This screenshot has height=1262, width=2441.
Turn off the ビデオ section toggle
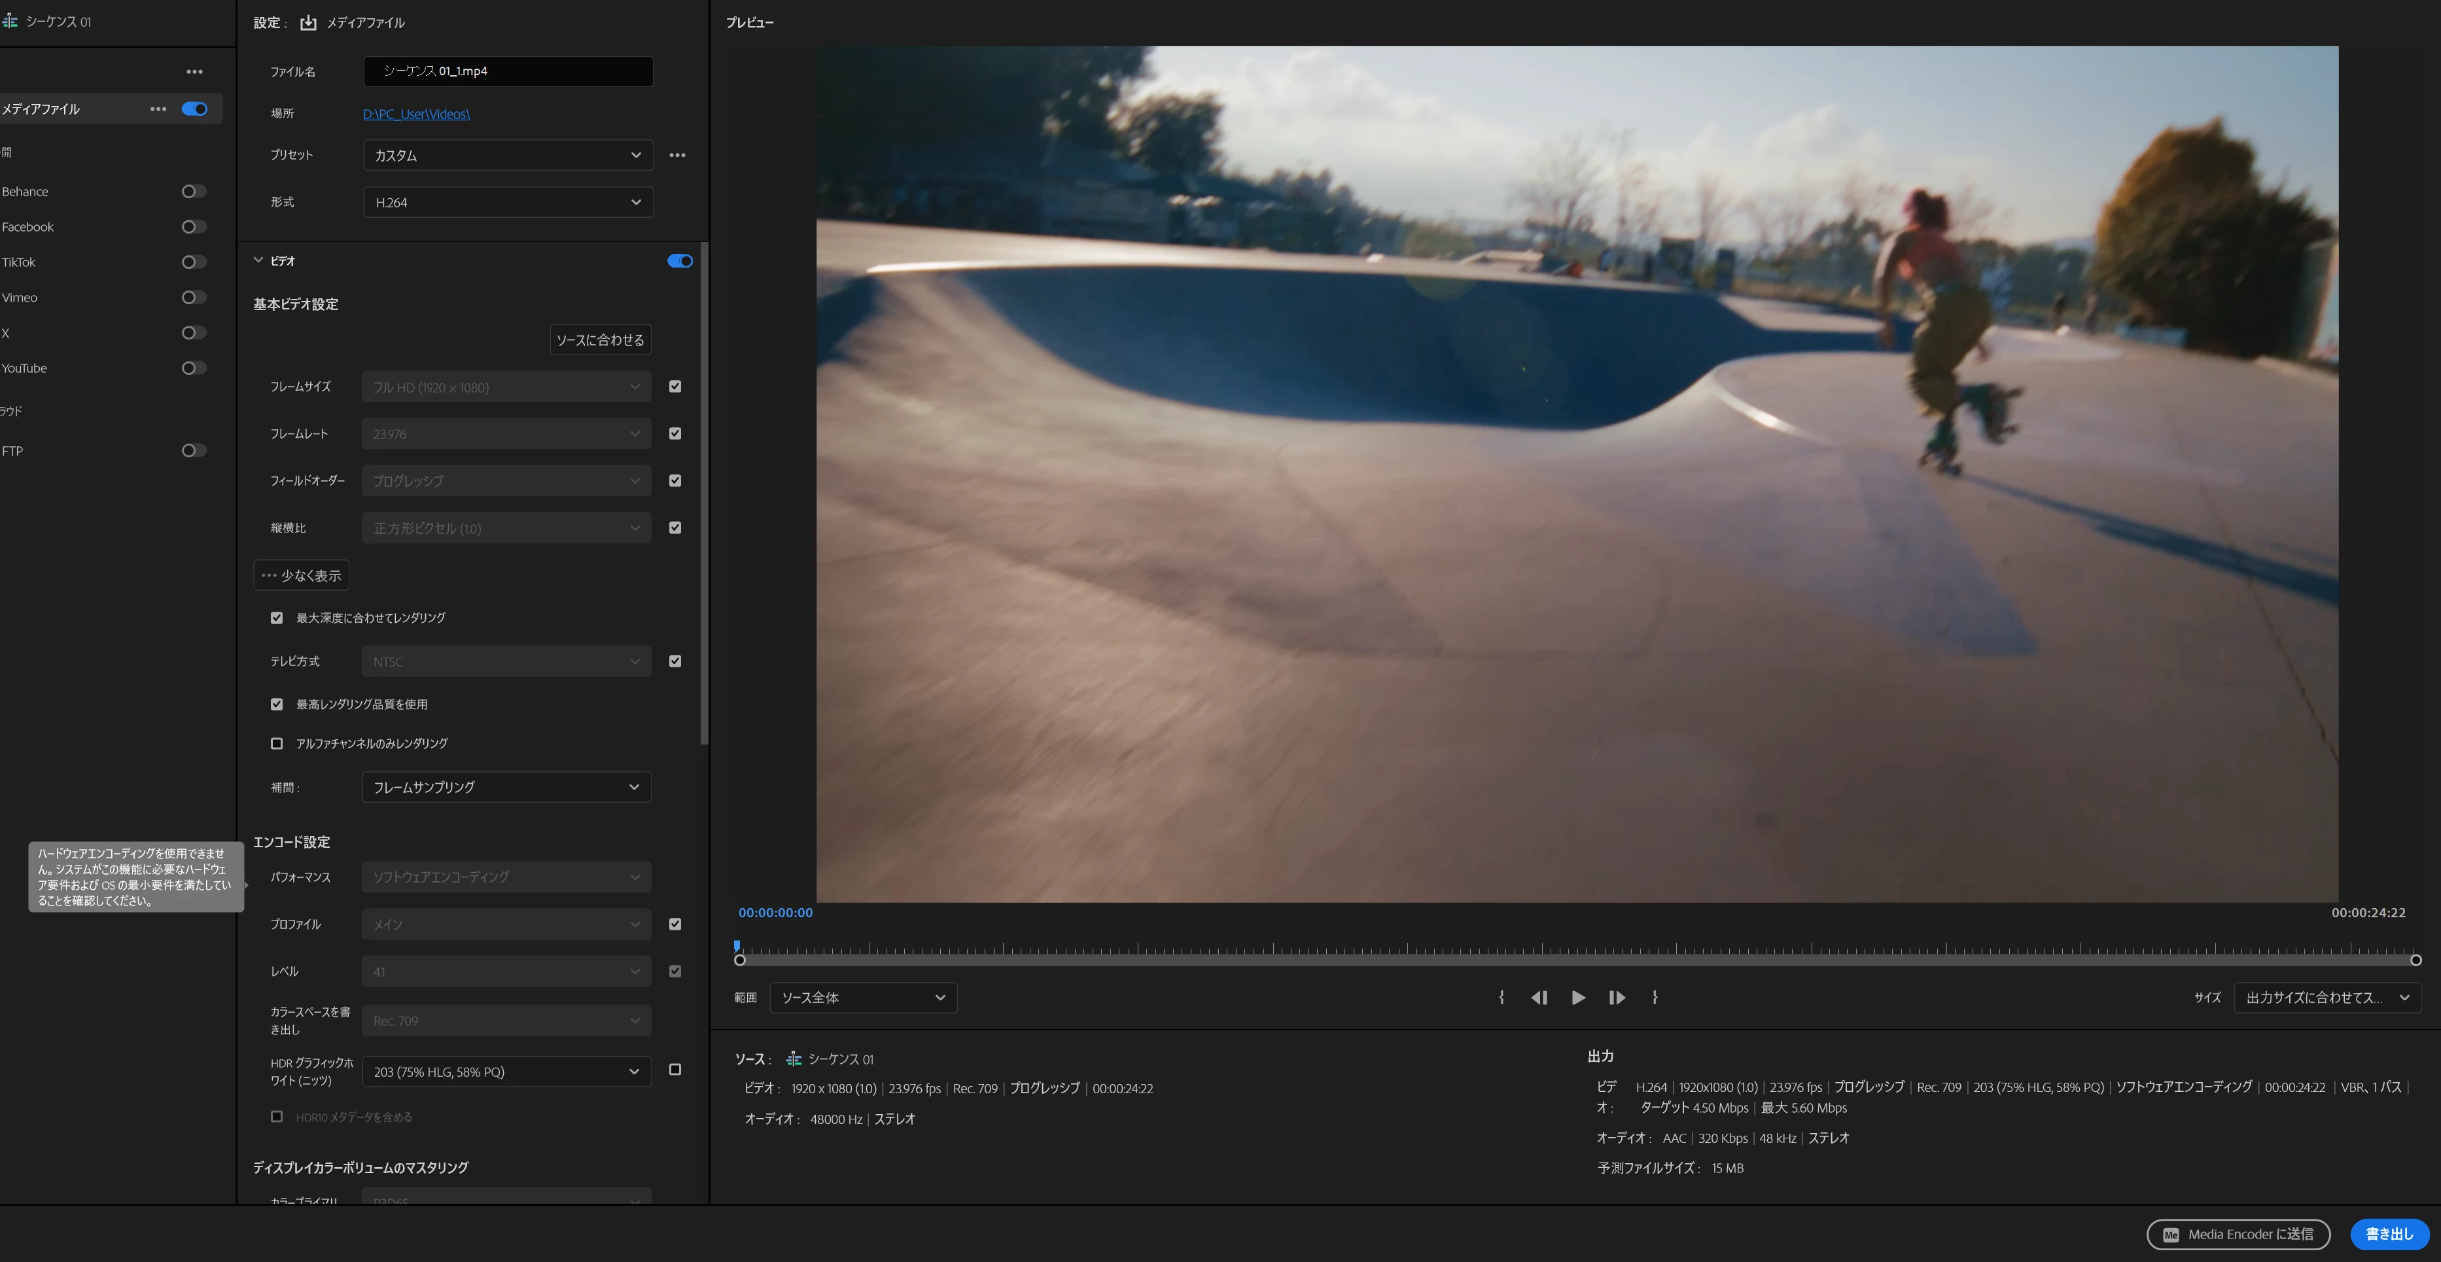(x=679, y=260)
